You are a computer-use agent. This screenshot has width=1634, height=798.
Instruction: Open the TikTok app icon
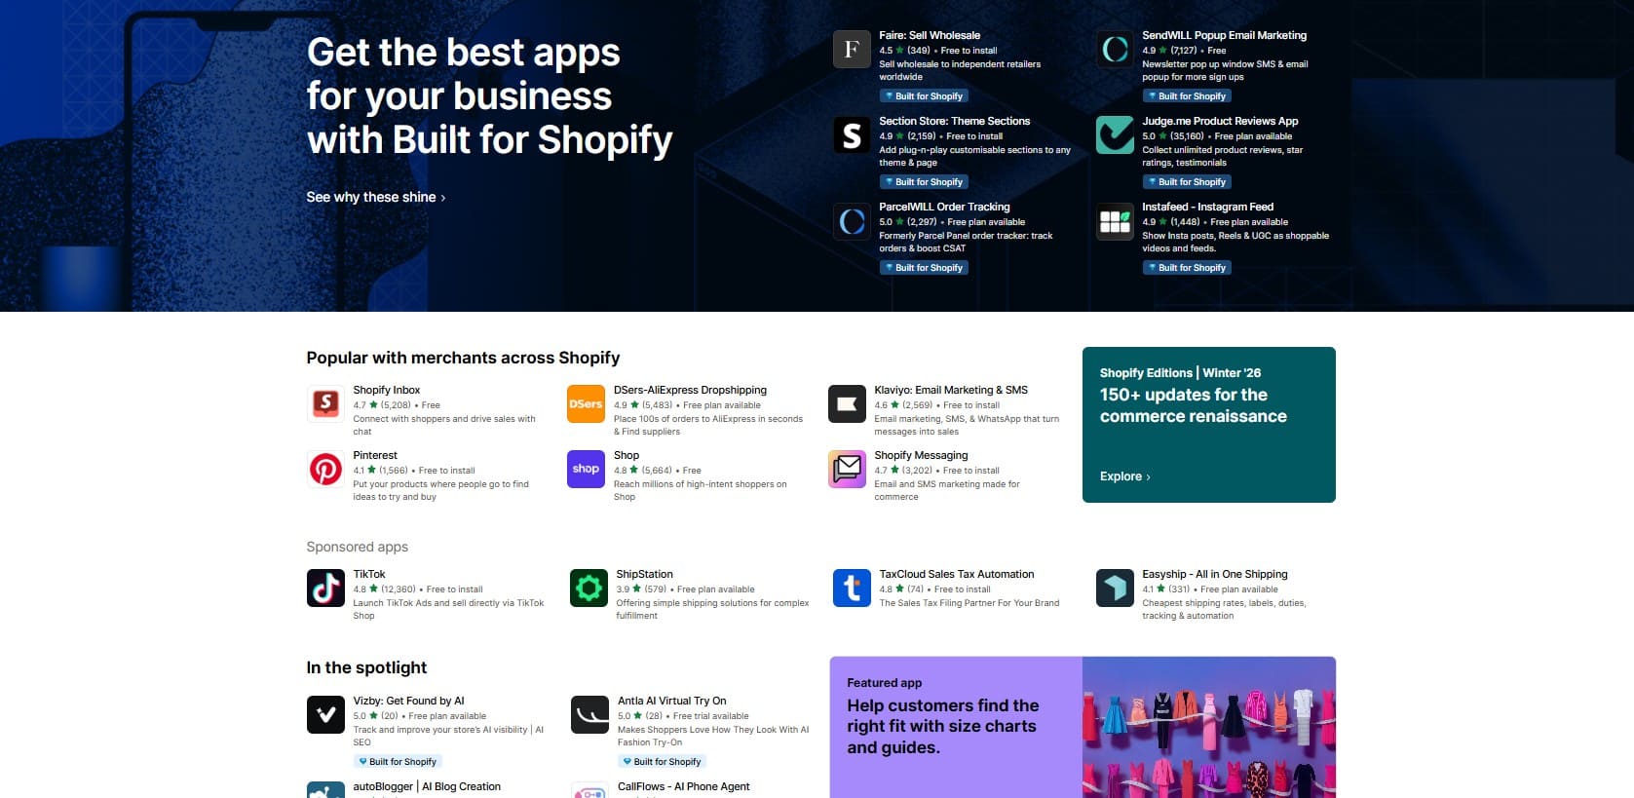click(325, 588)
